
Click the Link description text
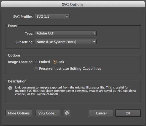(x=75, y=91)
